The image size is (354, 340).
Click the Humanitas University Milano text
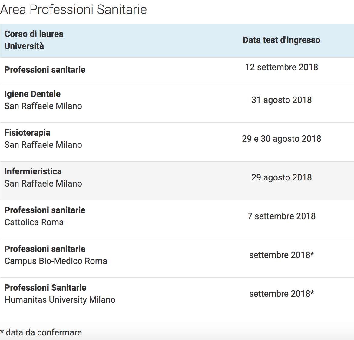click(x=60, y=300)
